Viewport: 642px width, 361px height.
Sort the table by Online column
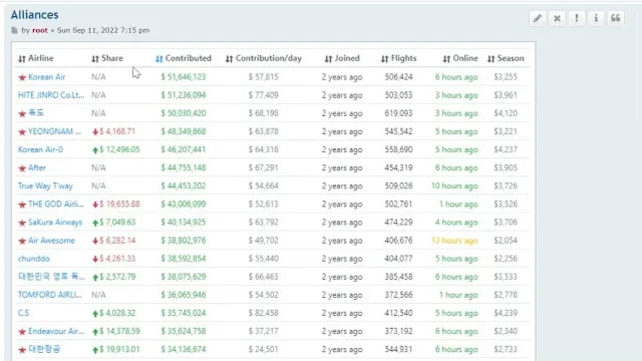click(460, 59)
